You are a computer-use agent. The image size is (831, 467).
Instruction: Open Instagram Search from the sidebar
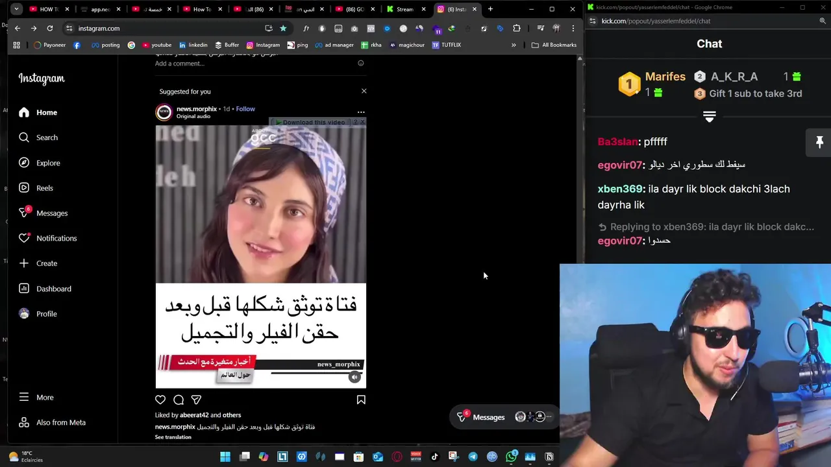38,138
